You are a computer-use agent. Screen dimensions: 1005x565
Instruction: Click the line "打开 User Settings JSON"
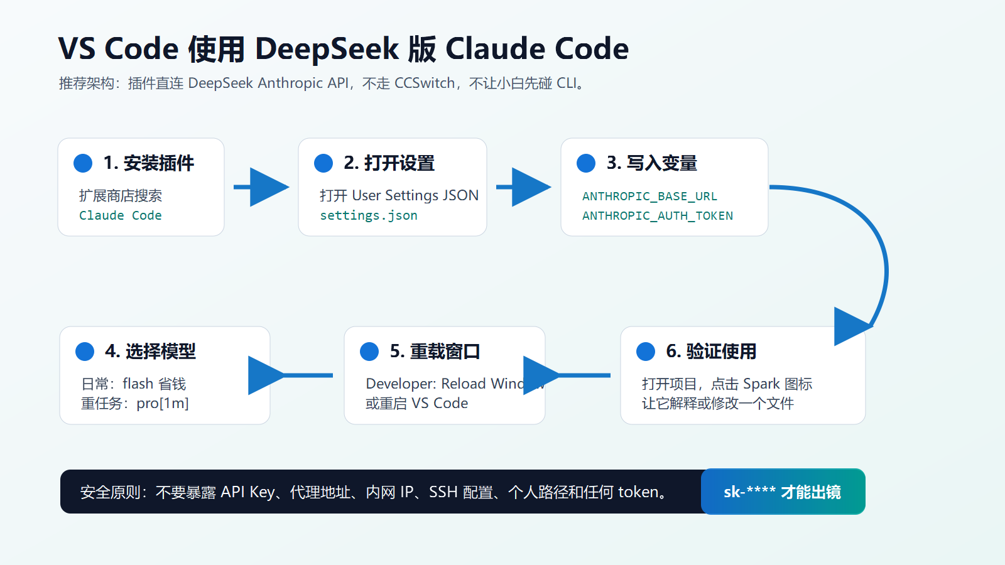(x=399, y=196)
